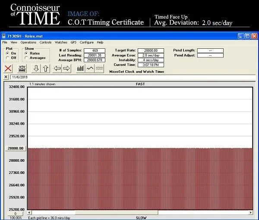Viewport: 259px width, 220px height.
Task: Click the Instability value field
Action: (x=151, y=60)
